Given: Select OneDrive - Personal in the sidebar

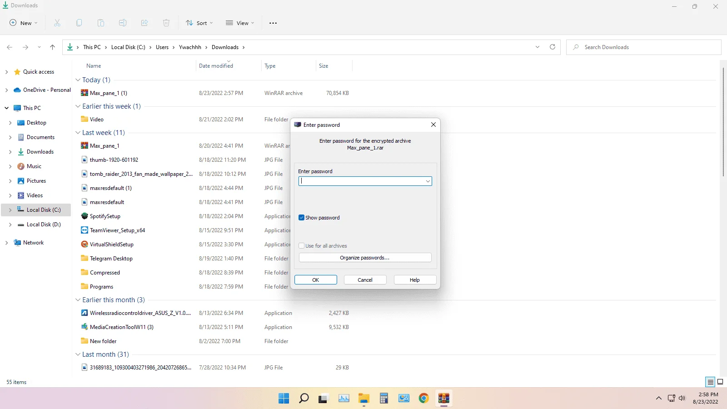Looking at the screenshot, I should [47, 90].
